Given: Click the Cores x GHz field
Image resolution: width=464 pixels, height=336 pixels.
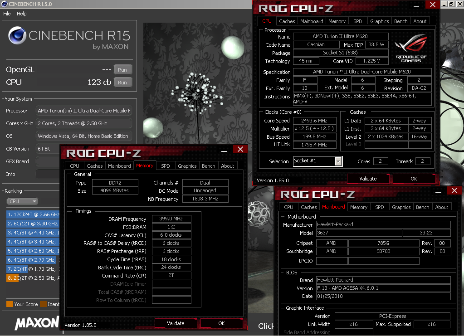Looking at the screenshot, I should tap(84, 123).
